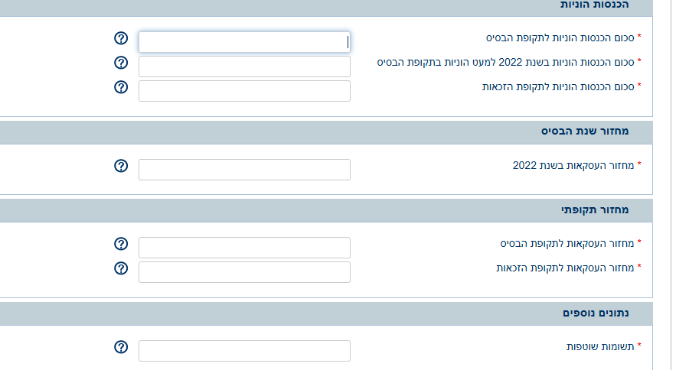Click input box for 2022 capital income 'למעט הוניות'
The width and height of the screenshot is (689, 370).
coord(244,67)
